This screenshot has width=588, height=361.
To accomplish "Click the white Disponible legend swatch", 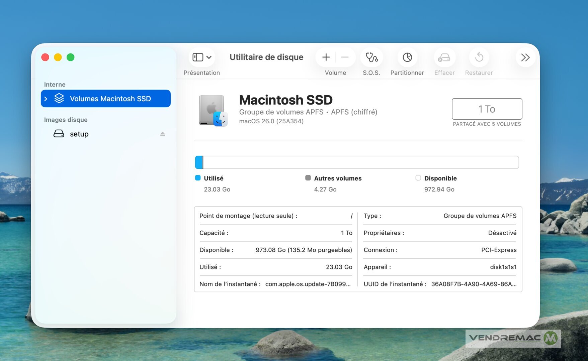I will pos(418,178).
